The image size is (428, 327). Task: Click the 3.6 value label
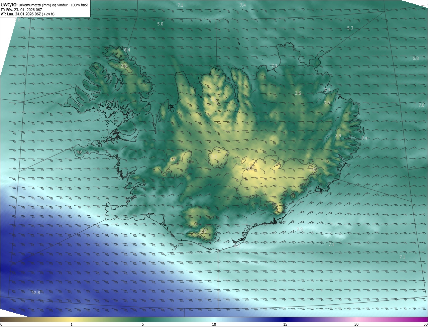[298, 93]
